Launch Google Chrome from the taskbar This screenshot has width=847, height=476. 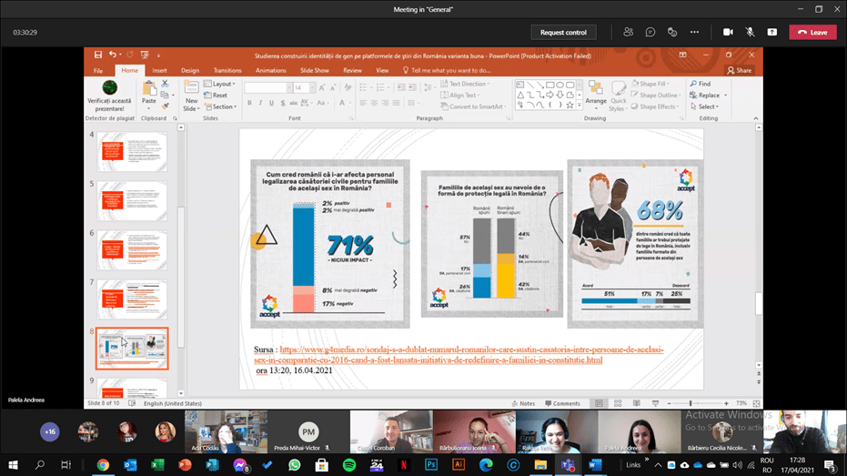[x=103, y=464]
